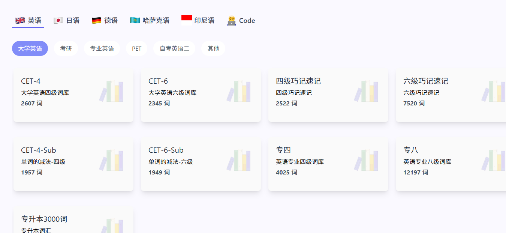Select the 大学英语 category filter
The height and width of the screenshot is (233, 506).
[x=30, y=48]
